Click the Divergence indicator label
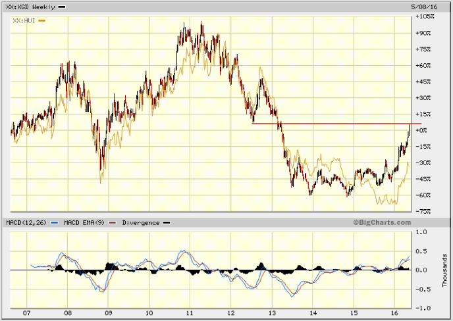The width and height of the screenshot is (453, 321). (140, 222)
